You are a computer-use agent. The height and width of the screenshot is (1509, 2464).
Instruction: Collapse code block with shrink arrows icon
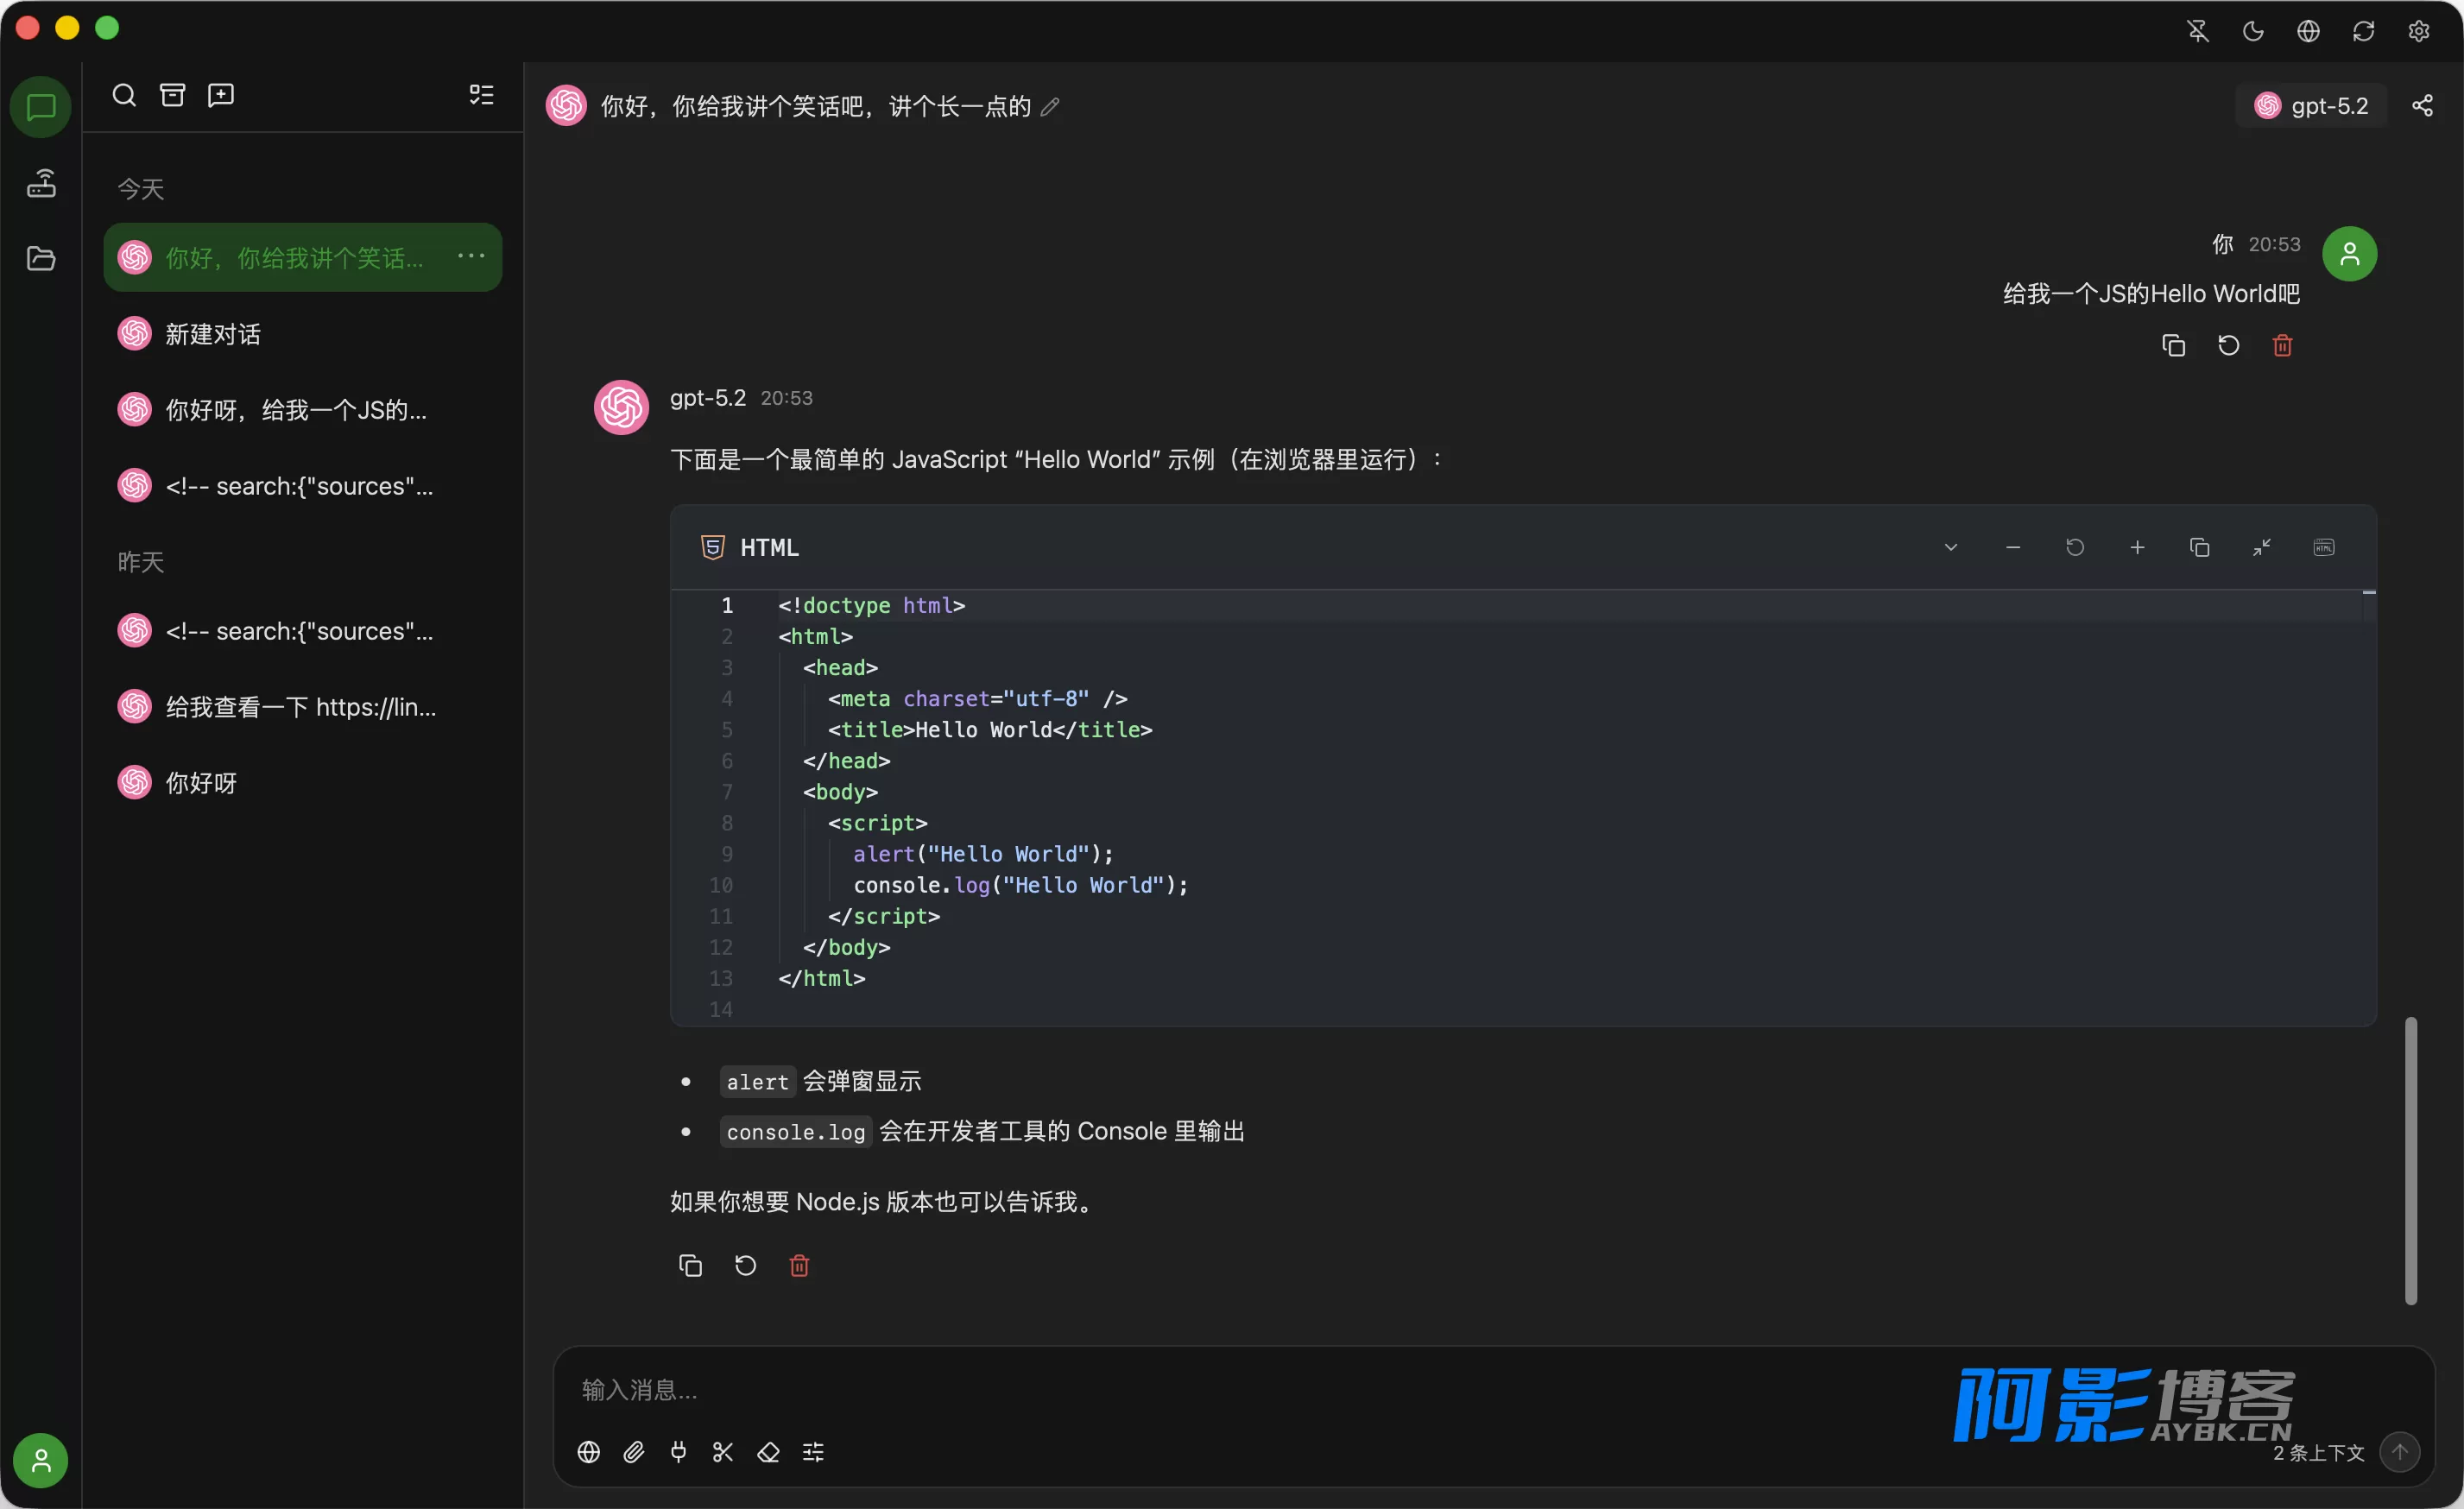[x=2261, y=547]
